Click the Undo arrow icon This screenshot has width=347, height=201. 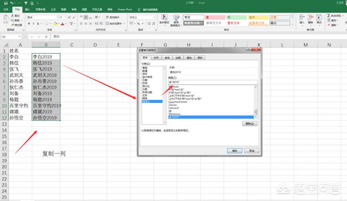pos(12,3)
